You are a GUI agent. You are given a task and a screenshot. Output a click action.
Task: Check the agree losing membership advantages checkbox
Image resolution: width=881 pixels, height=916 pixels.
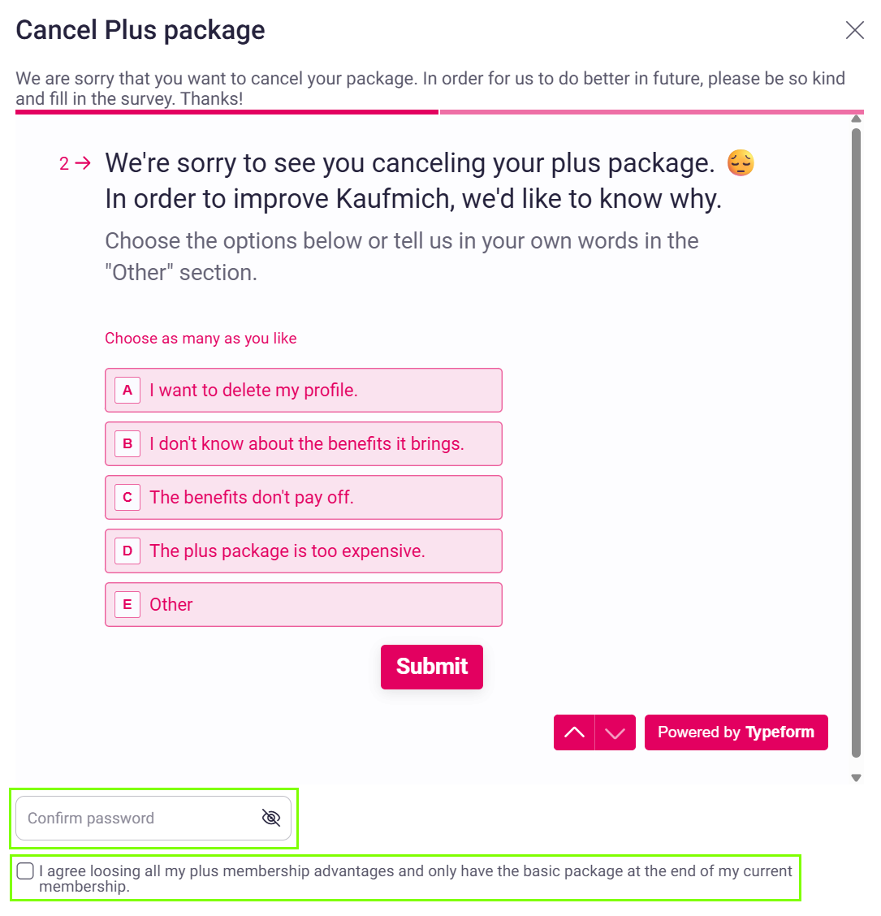click(25, 871)
